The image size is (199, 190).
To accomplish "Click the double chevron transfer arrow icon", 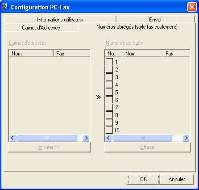I will (x=98, y=97).
